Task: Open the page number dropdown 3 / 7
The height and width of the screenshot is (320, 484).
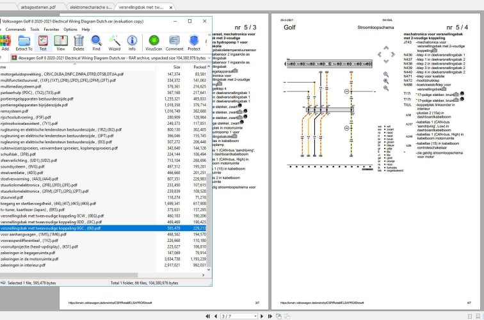Action: [255, 316]
